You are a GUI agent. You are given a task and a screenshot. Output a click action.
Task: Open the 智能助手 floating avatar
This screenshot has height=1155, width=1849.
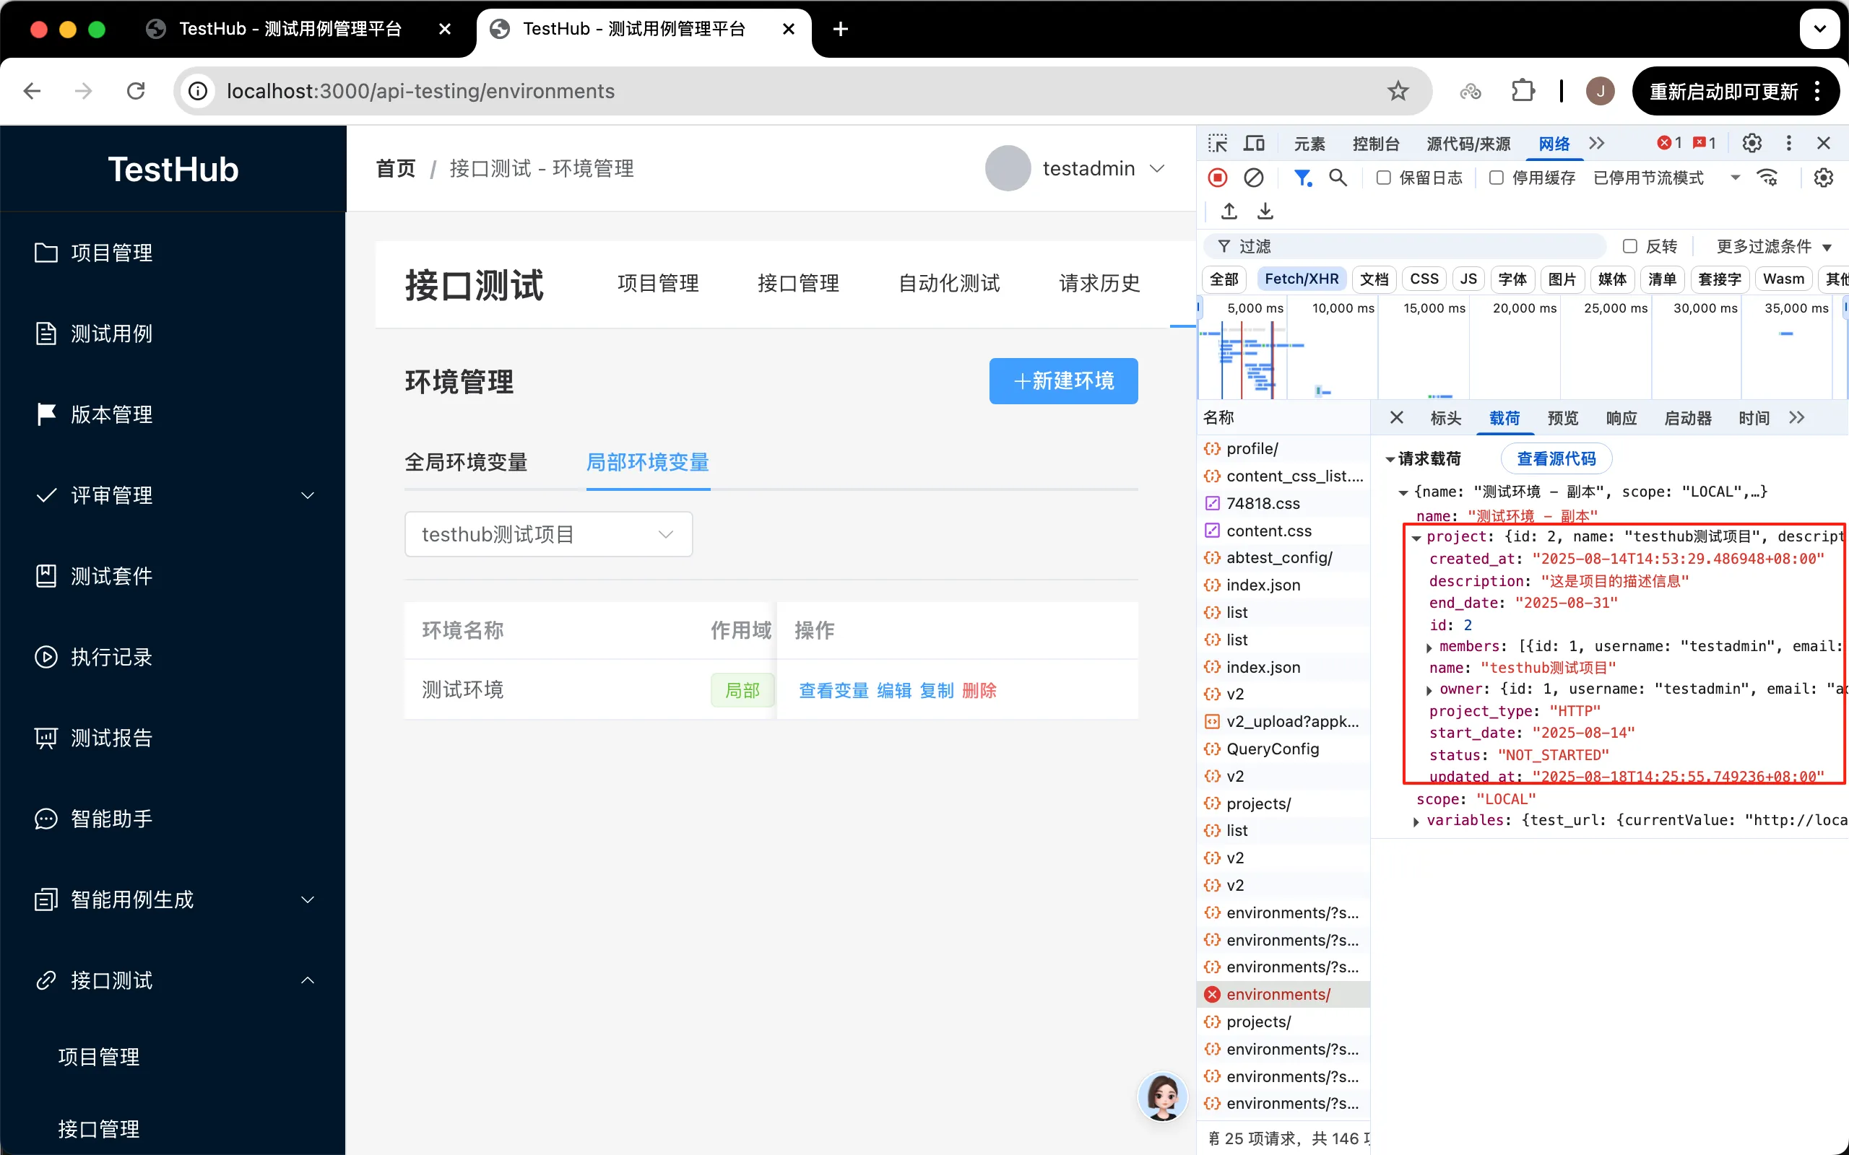[1162, 1097]
